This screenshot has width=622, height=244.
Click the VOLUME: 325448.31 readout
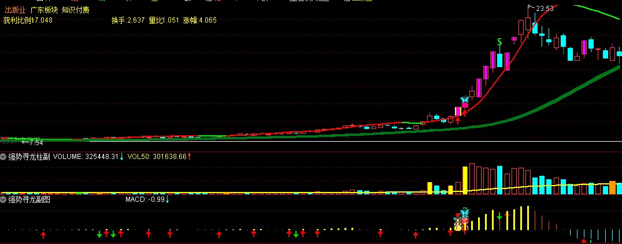click(86, 157)
